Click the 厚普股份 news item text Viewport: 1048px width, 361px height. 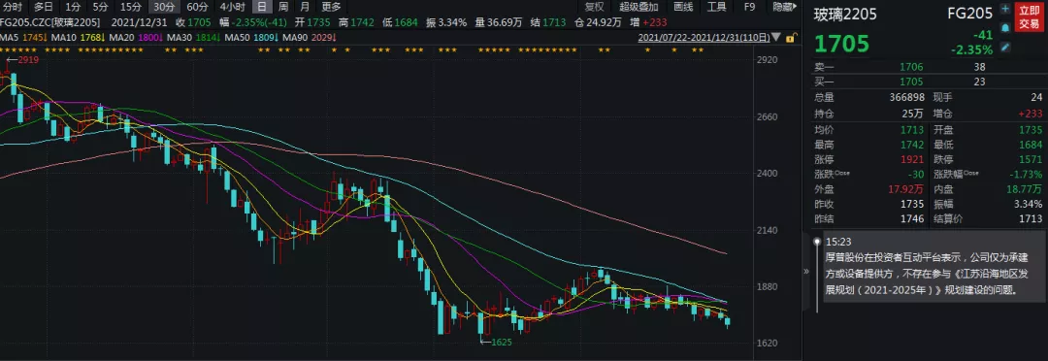point(926,274)
